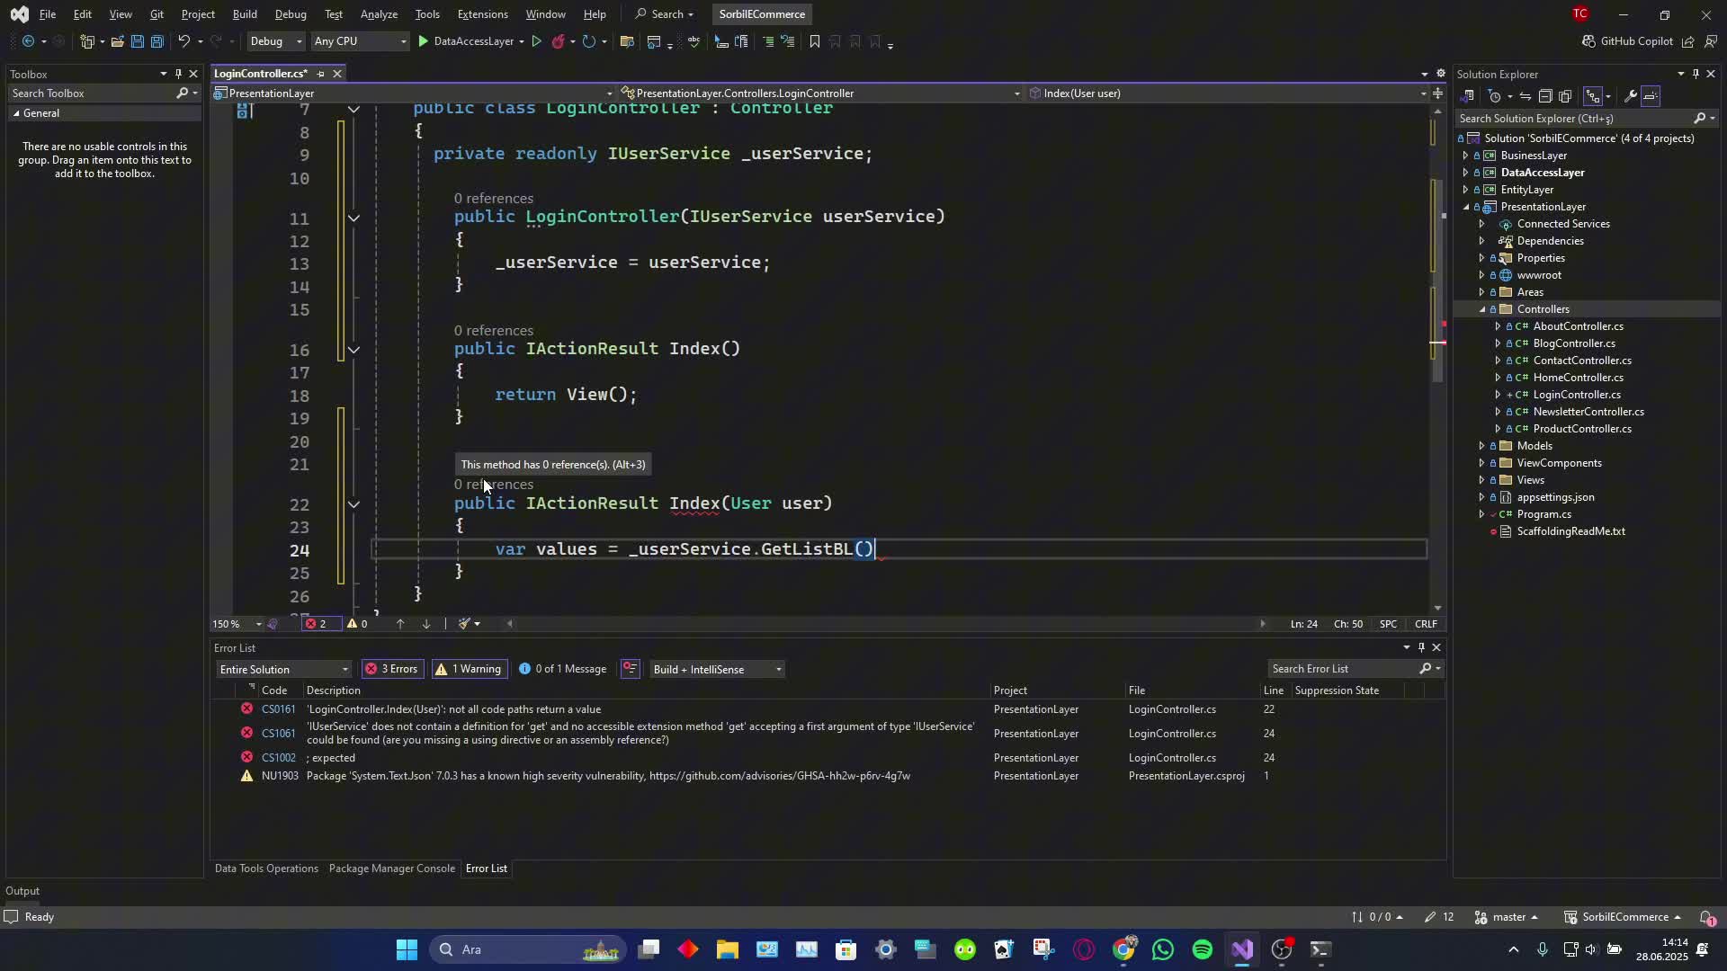Click the Hot Reload flame icon
The height and width of the screenshot is (971, 1727).
pos(559,41)
